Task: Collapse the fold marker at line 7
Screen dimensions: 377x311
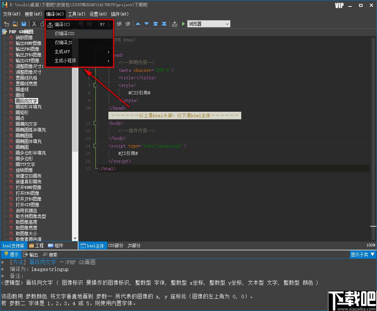Action: click(x=95, y=85)
